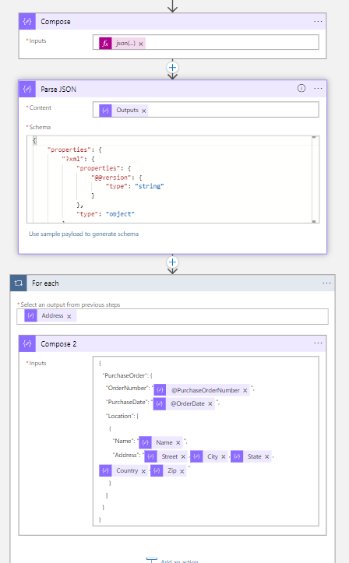
Task: Click the Address token icon
Action: point(31,316)
